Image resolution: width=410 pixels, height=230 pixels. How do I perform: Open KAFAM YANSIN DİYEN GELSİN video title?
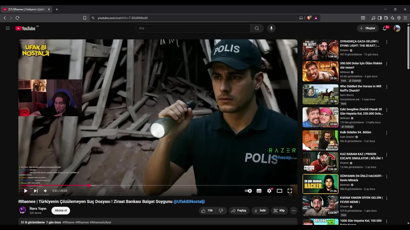point(361,200)
